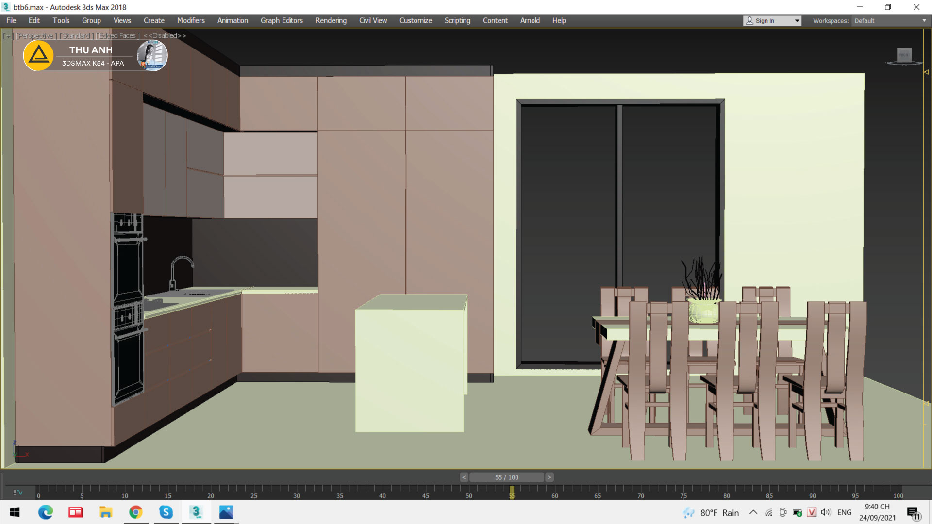The width and height of the screenshot is (932, 524).
Task: Click the Windows Start button
Action: point(15,512)
